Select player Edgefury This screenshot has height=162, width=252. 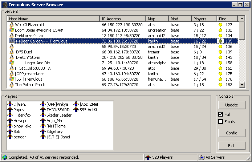pos(54,131)
